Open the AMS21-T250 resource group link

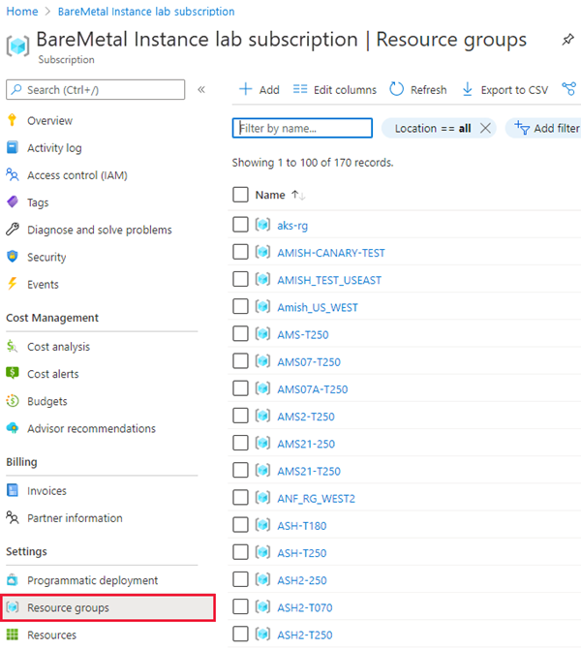[x=309, y=471]
